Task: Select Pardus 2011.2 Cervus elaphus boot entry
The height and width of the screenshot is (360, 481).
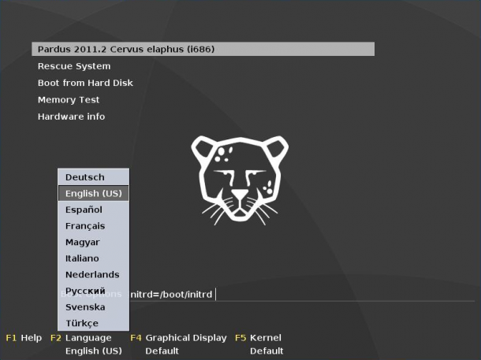Action: pyautogui.click(x=203, y=49)
